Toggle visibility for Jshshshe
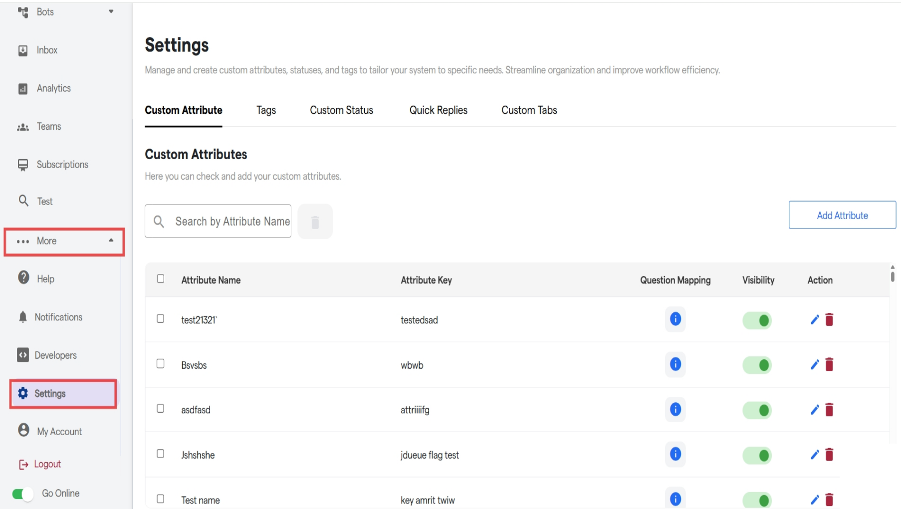Viewport: 901px width, 509px height. click(x=757, y=455)
